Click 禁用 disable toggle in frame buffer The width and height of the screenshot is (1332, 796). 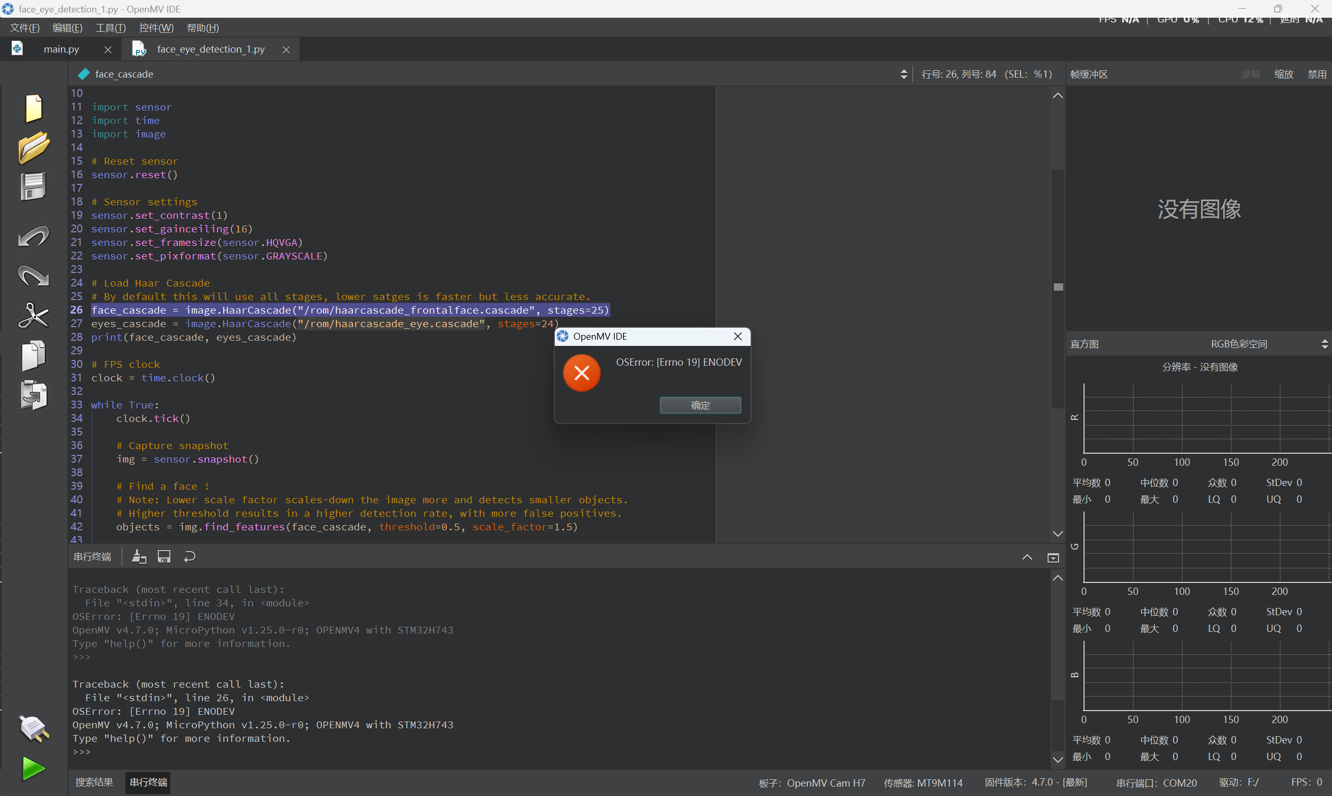pos(1317,74)
